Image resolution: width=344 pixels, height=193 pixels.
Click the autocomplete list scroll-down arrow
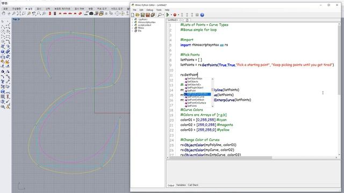pyautogui.click(x=212, y=106)
